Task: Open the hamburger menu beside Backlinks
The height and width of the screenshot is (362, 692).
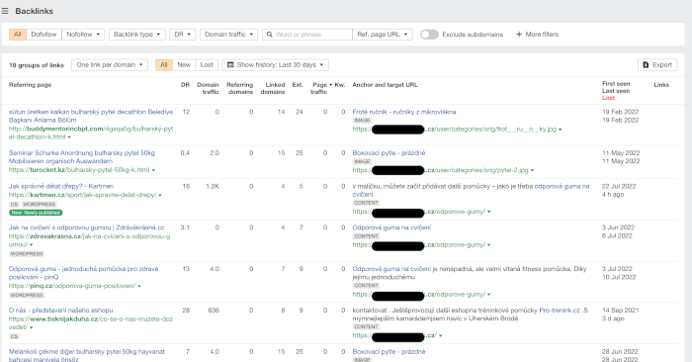Action: [5, 11]
